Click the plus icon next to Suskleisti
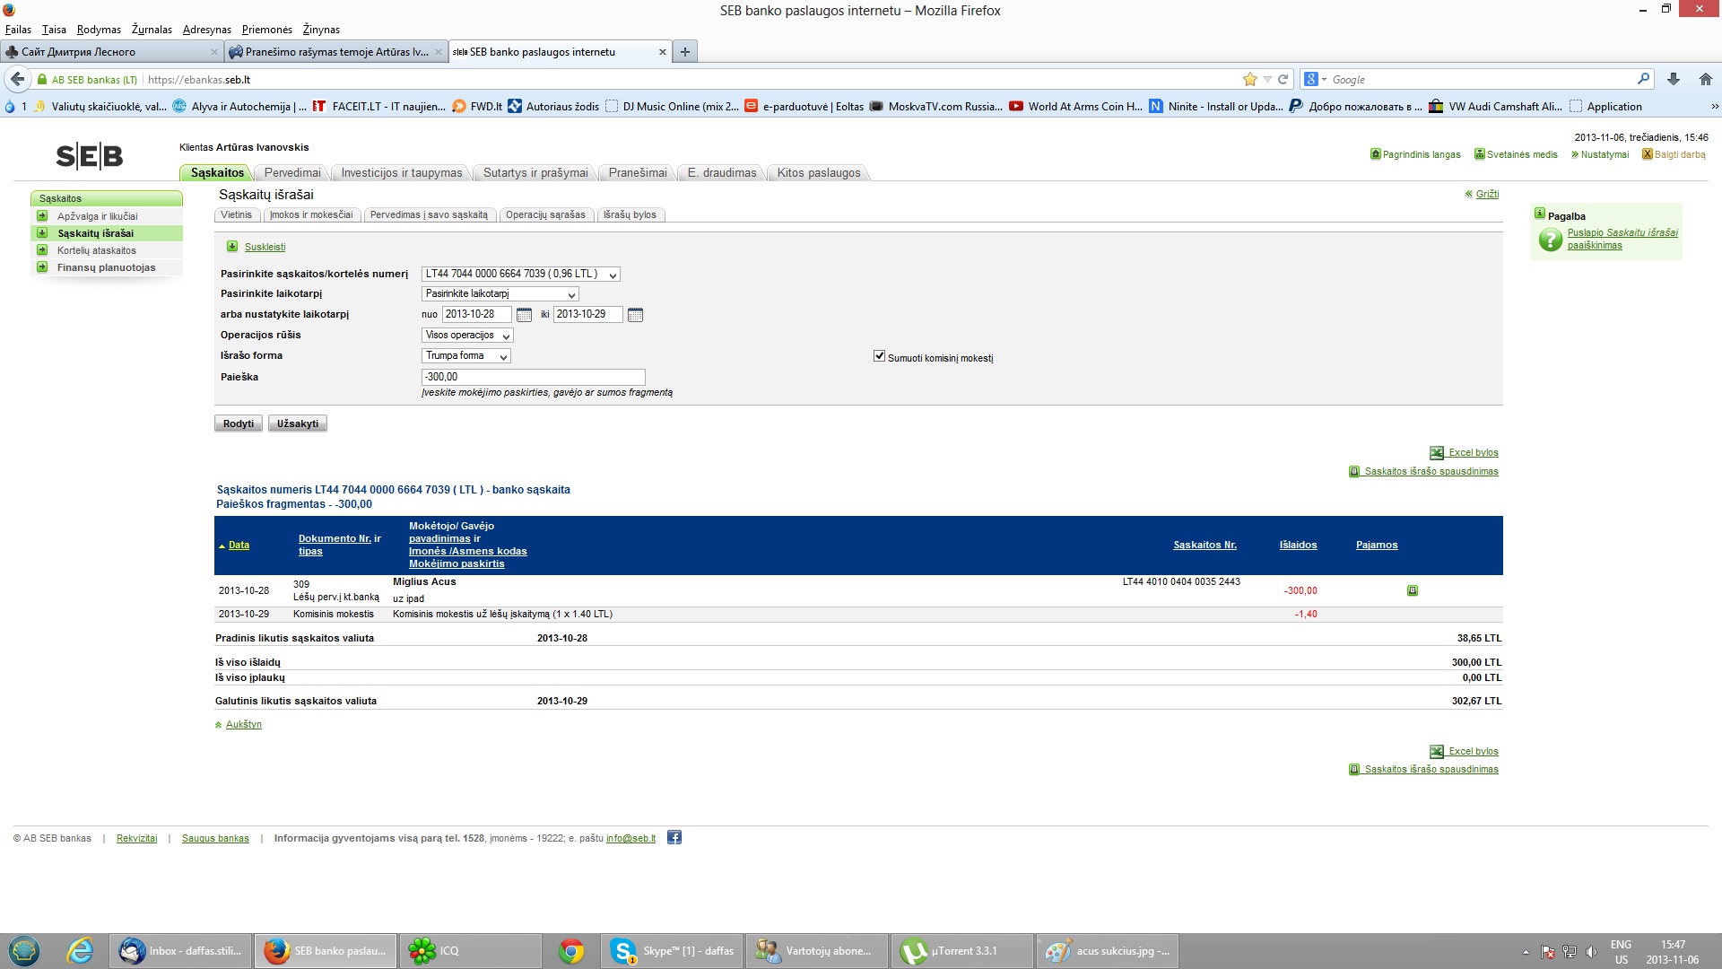This screenshot has width=1722, height=969. point(232,247)
